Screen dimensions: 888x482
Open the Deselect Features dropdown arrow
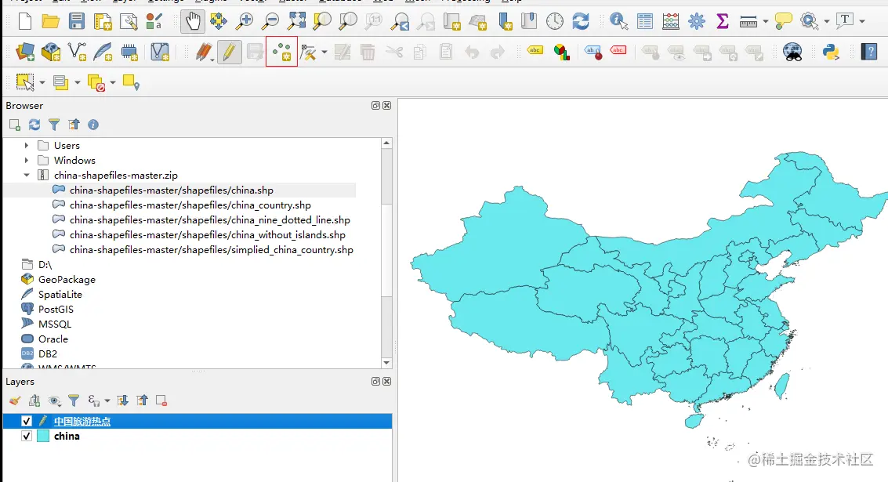(113, 83)
